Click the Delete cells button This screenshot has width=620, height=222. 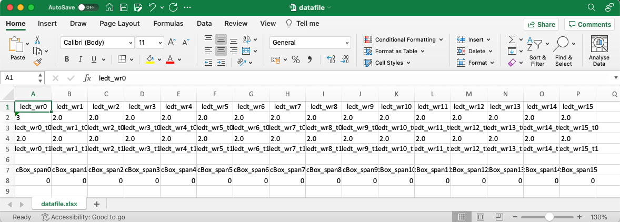474,51
